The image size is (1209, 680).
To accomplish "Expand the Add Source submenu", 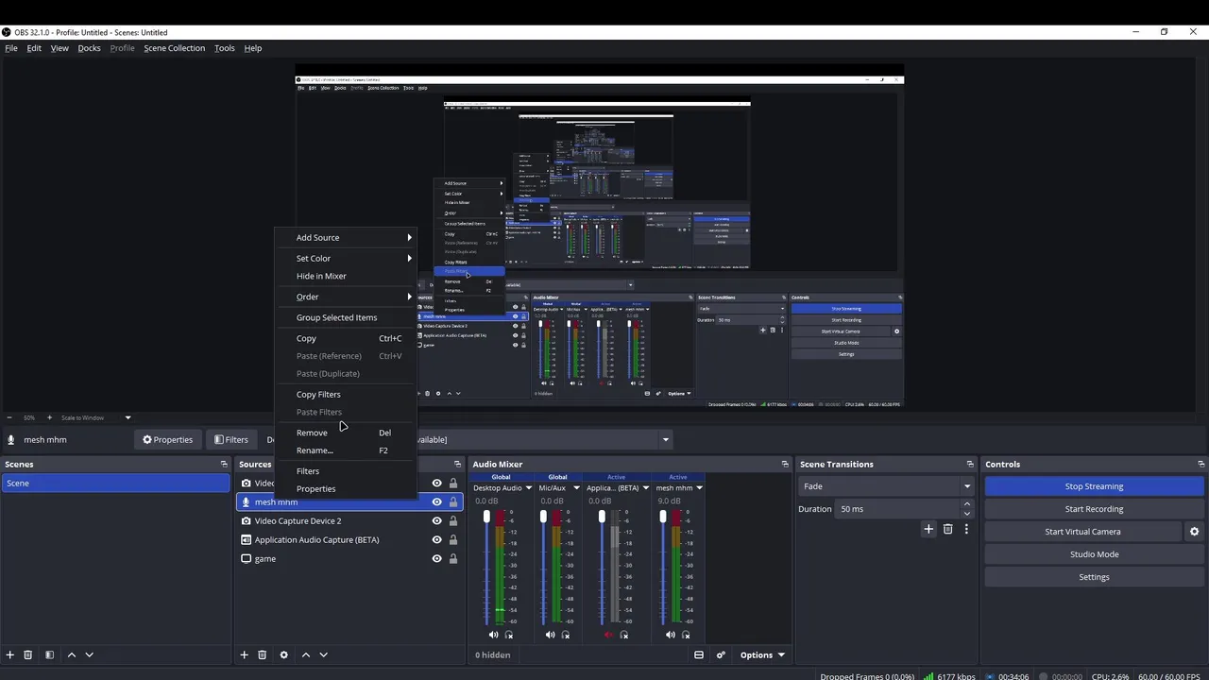I will point(409,237).
